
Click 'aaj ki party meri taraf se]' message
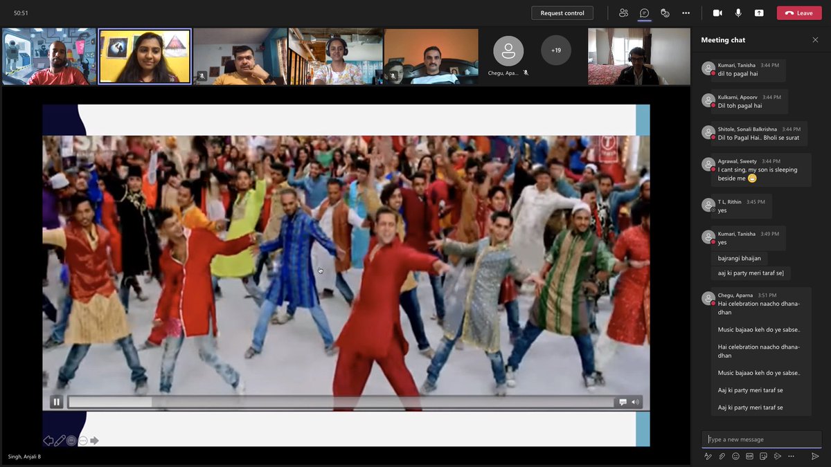click(x=751, y=273)
